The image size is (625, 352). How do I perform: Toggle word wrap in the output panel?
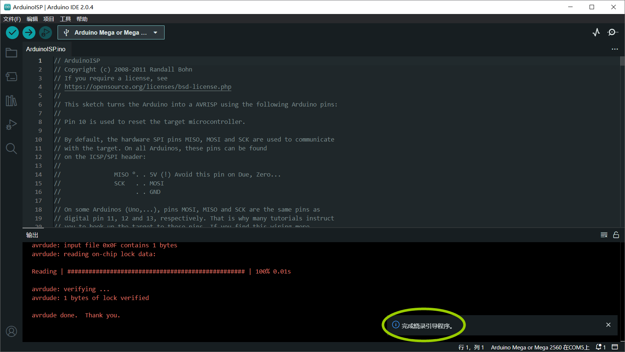[604, 235]
